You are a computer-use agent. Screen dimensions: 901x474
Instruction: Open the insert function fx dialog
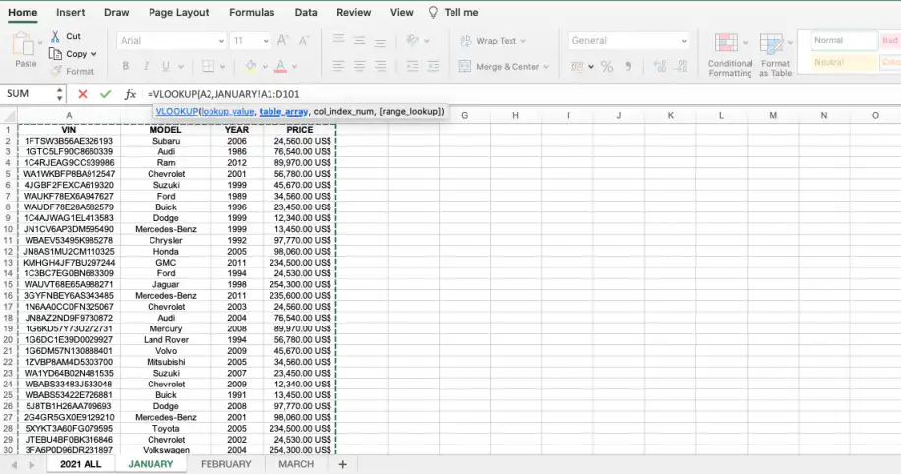pyautogui.click(x=131, y=94)
